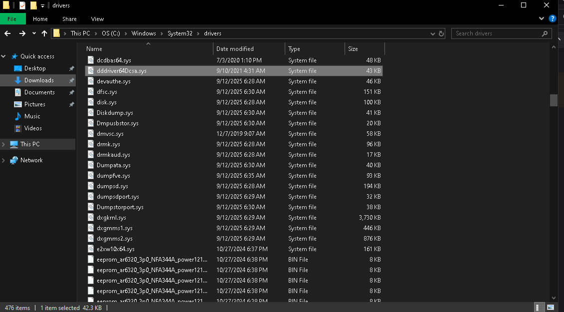Sort by the Size column header
The image size is (564, 312).
tap(365, 48)
